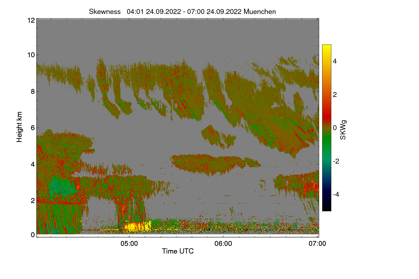Click the height tick label 10

[x=31, y=55]
